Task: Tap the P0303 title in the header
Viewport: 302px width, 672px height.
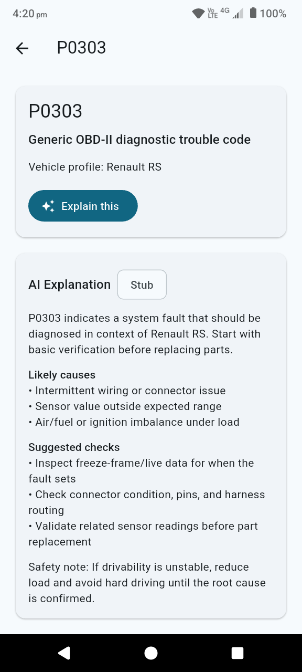Action: pos(81,48)
